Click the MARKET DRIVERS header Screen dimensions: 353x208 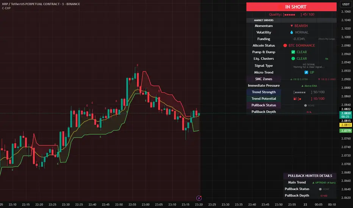point(264,20)
